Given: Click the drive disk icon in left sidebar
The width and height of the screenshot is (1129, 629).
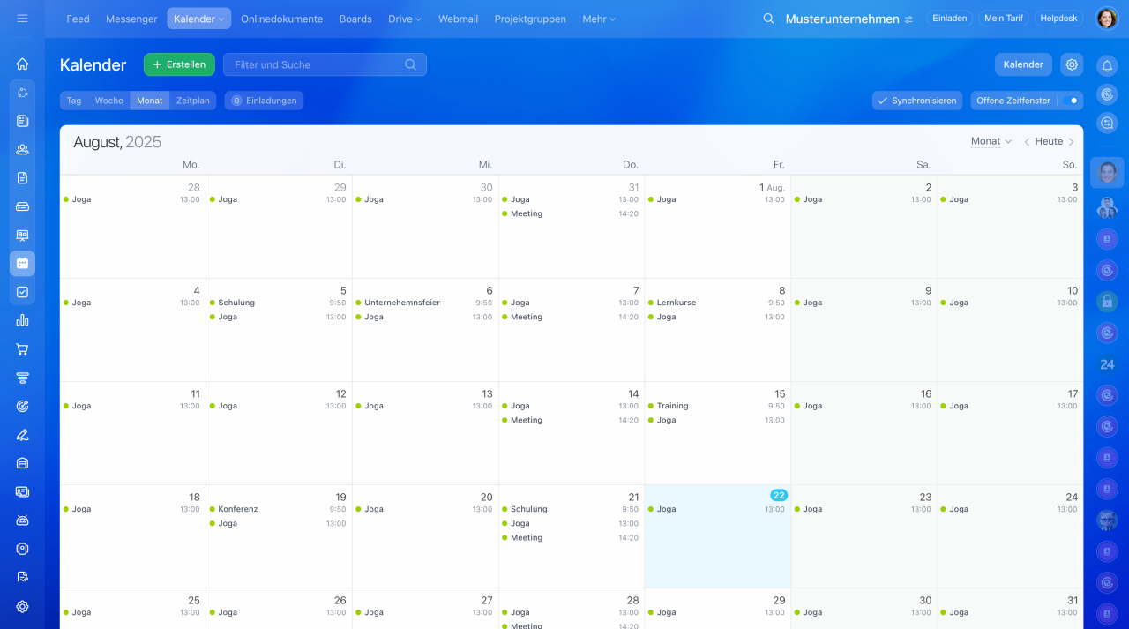Looking at the screenshot, I should [x=22, y=206].
